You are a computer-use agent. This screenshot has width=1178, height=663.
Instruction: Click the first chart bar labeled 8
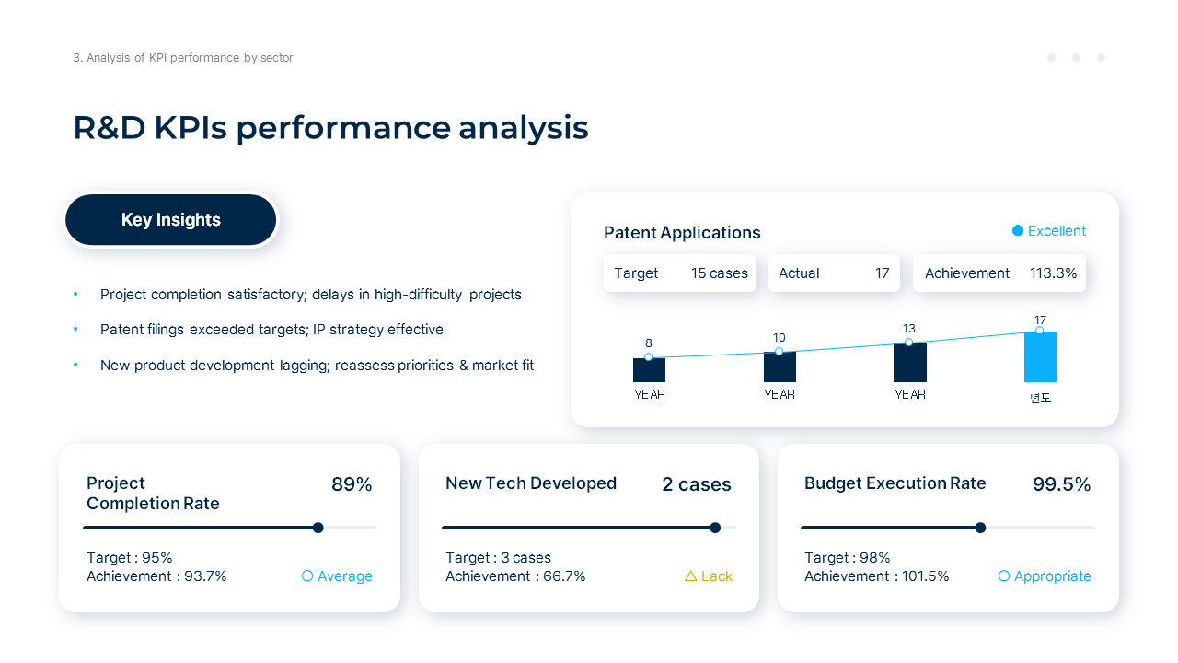tap(649, 370)
